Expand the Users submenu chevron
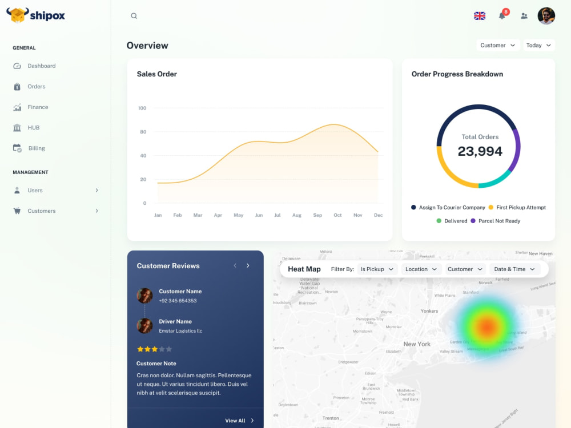Viewport: 571px width, 428px height. pyautogui.click(x=97, y=191)
